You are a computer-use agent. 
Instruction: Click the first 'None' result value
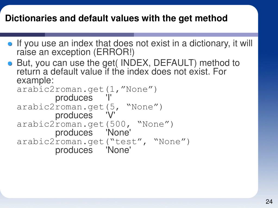tap(118, 133)
